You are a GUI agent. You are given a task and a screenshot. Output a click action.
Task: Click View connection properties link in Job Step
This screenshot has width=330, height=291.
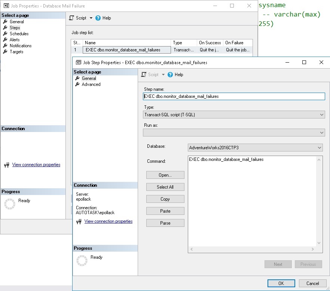point(109,221)
